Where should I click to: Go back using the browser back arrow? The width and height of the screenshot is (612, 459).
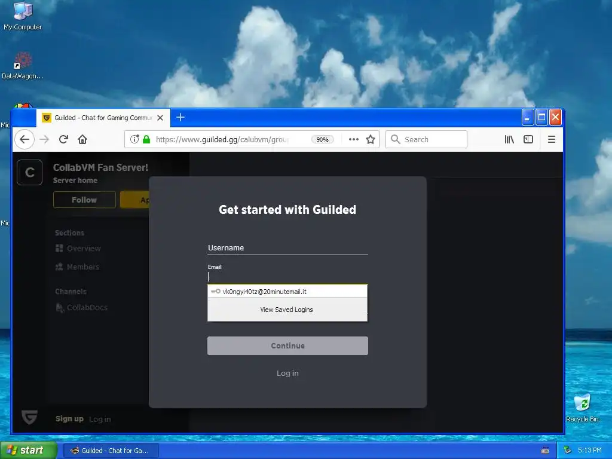coord(25,139)
